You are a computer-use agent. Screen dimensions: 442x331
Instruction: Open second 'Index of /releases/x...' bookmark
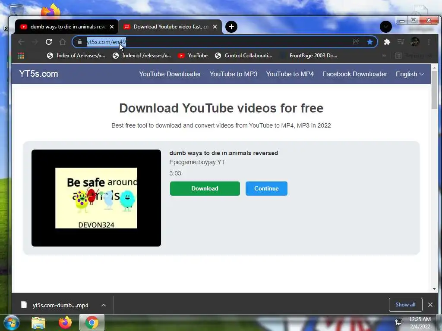point(142,56)
